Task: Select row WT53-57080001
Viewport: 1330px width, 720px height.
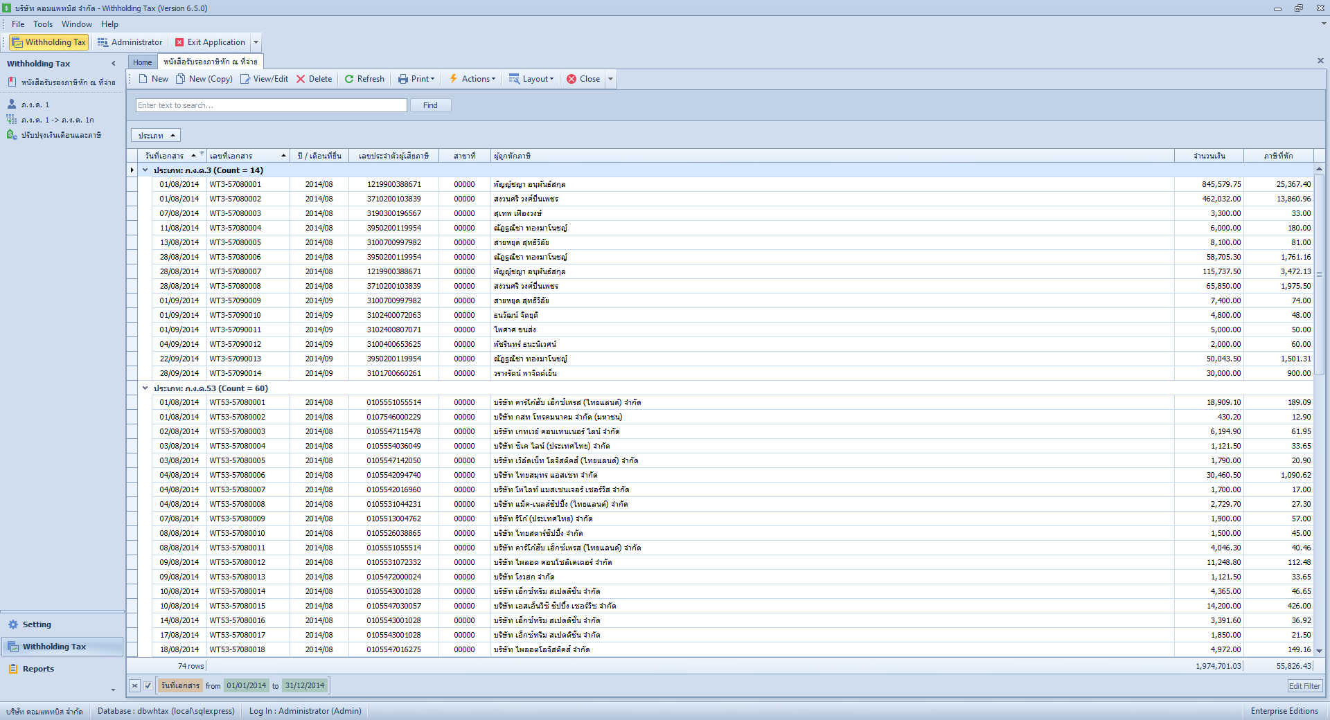Action: (720, 403)
